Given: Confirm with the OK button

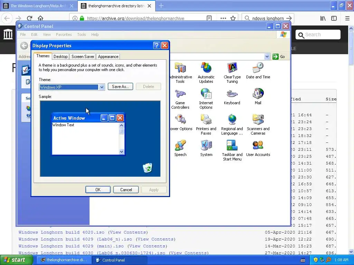Looking at the screenshot, I should pos(98,189).
